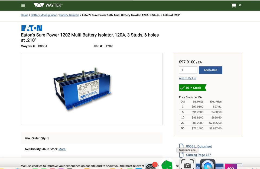Click the Ea. Price column header

coord(198,102)
